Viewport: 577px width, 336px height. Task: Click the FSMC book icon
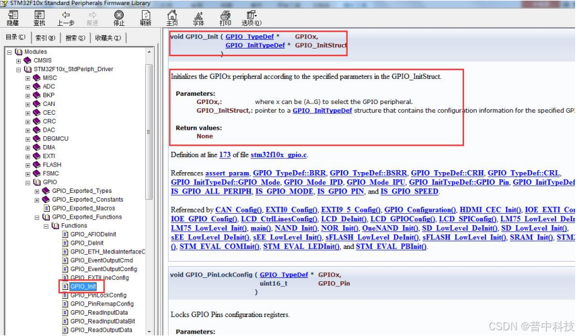(x=37, y=173)
